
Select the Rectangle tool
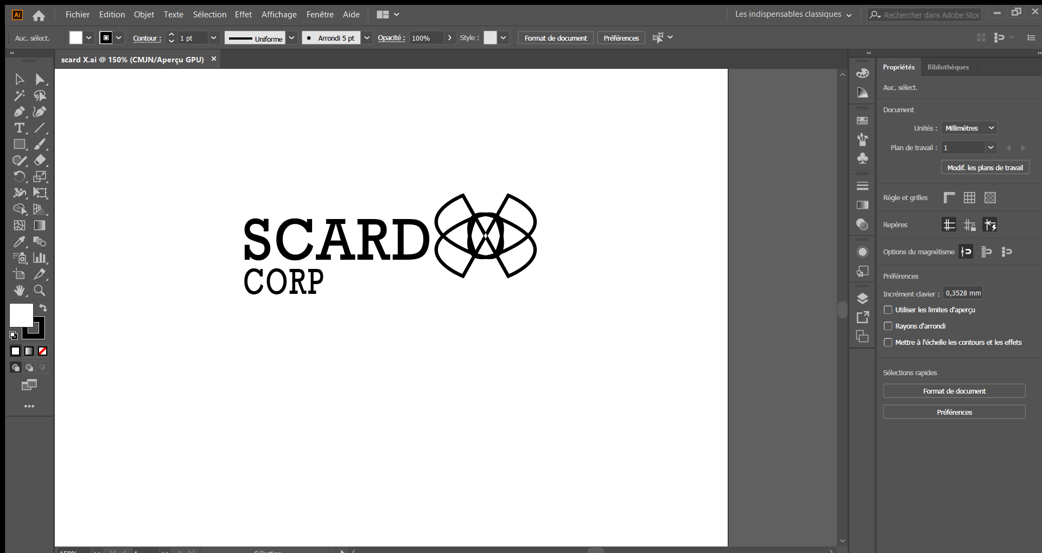tap(20, 145)
